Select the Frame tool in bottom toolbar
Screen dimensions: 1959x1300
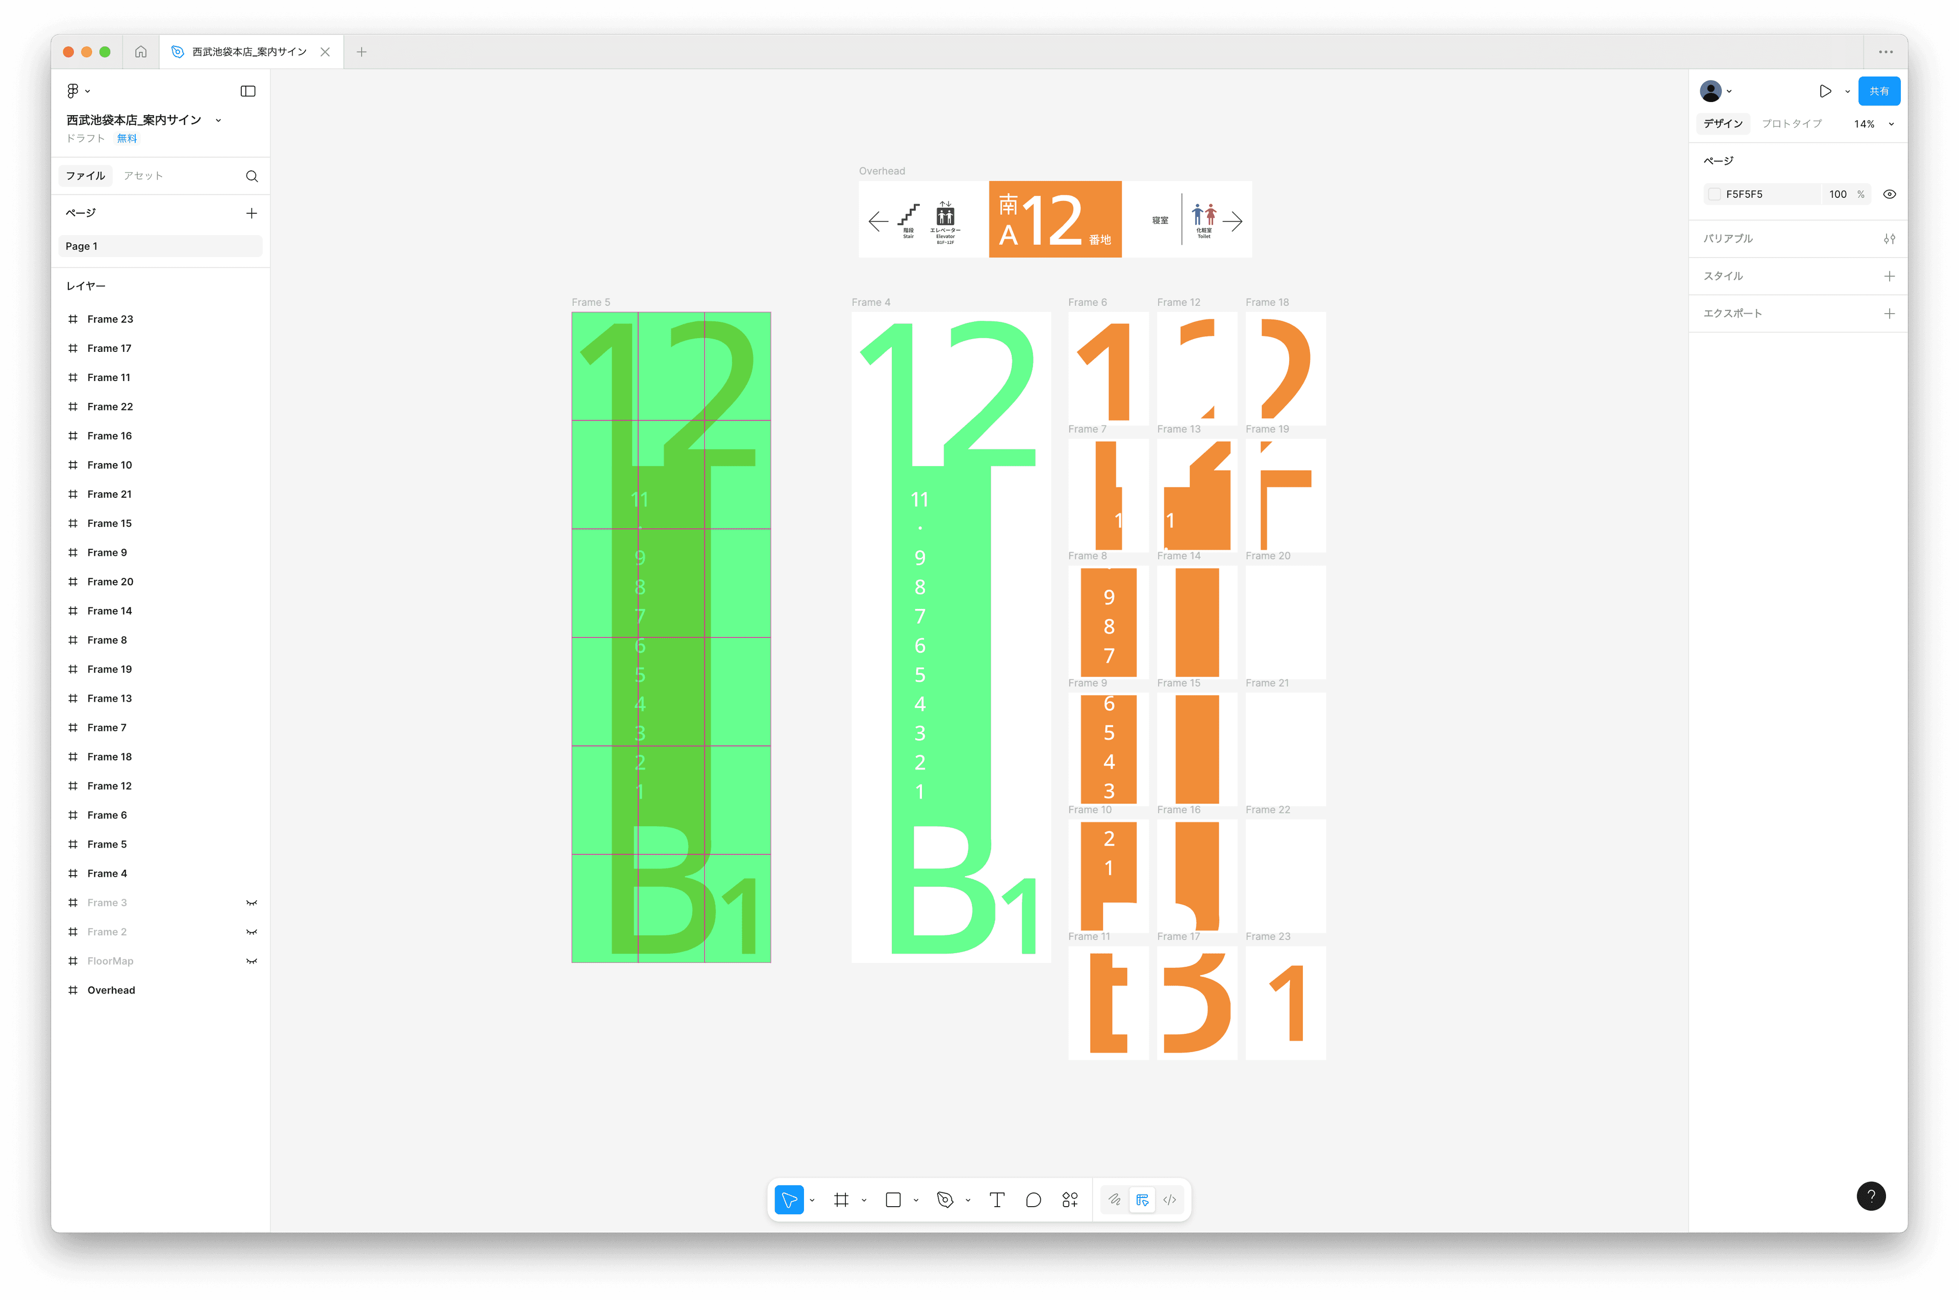pyautogui.click(x=841, y=1200)
